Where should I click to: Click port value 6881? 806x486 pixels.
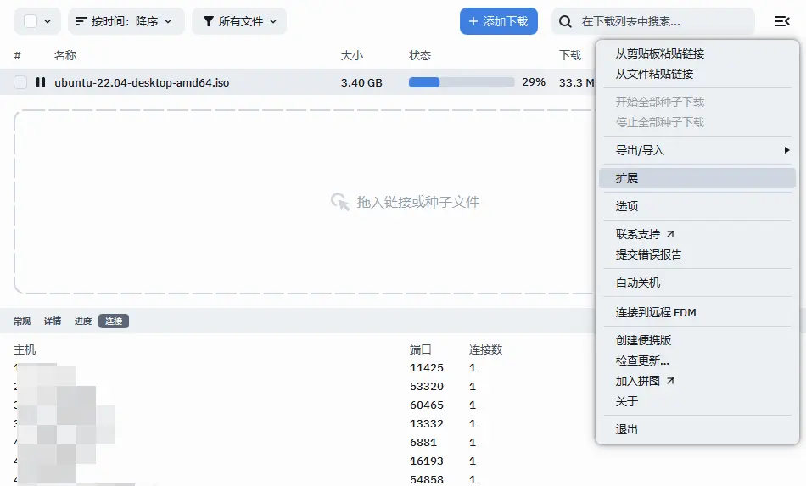423,443
